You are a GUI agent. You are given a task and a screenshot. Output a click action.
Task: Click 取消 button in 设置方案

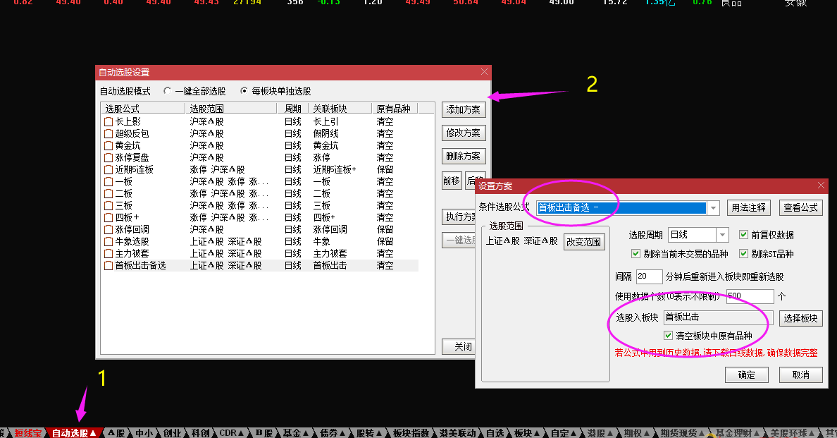[800, 375]
